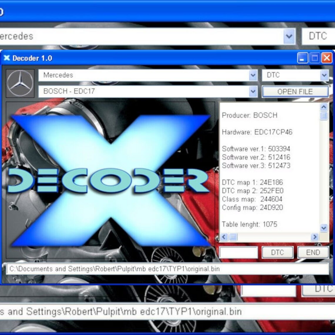Click the empty DTC code input field
Viewport: 335px width, 335px height.
(x=238, y=252)
